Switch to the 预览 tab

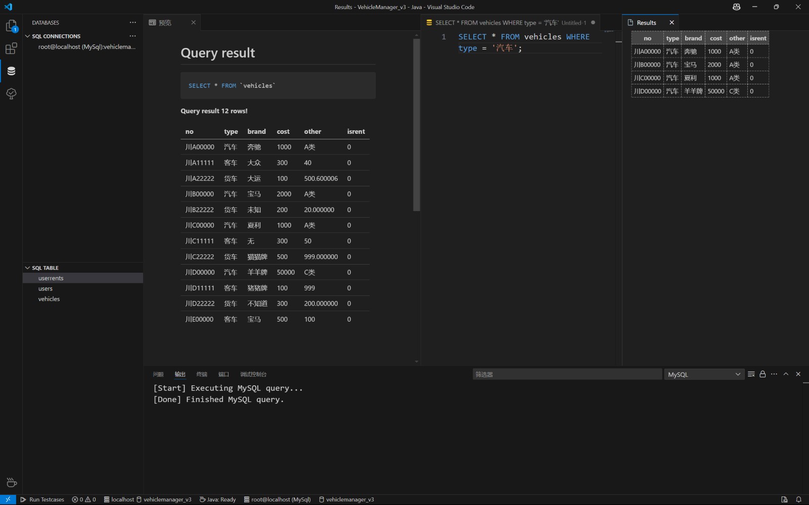click(x=165, y=23)
